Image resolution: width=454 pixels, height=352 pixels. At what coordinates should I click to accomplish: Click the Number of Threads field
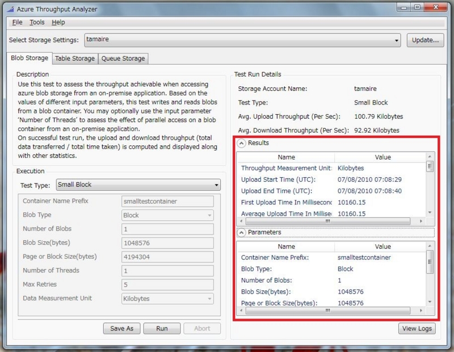pyautogui.click(x=167, y=271)
